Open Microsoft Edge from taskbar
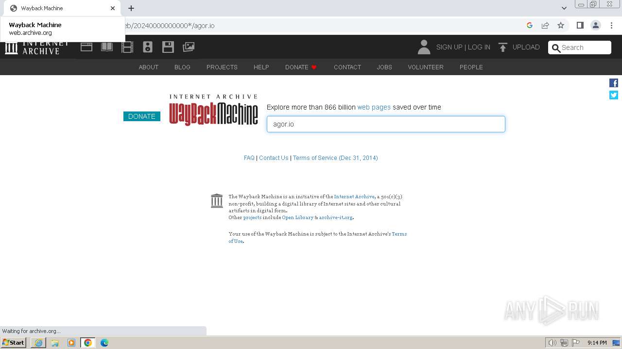Viewport: 622px width, 349px height. click(104, 343)
